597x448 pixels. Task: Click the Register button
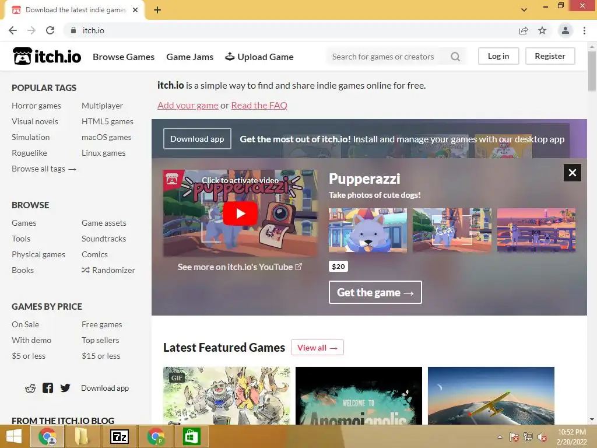click(x=550, y=56)
